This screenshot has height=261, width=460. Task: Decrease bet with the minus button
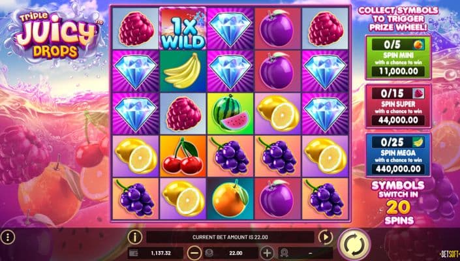tap(194, 253)
